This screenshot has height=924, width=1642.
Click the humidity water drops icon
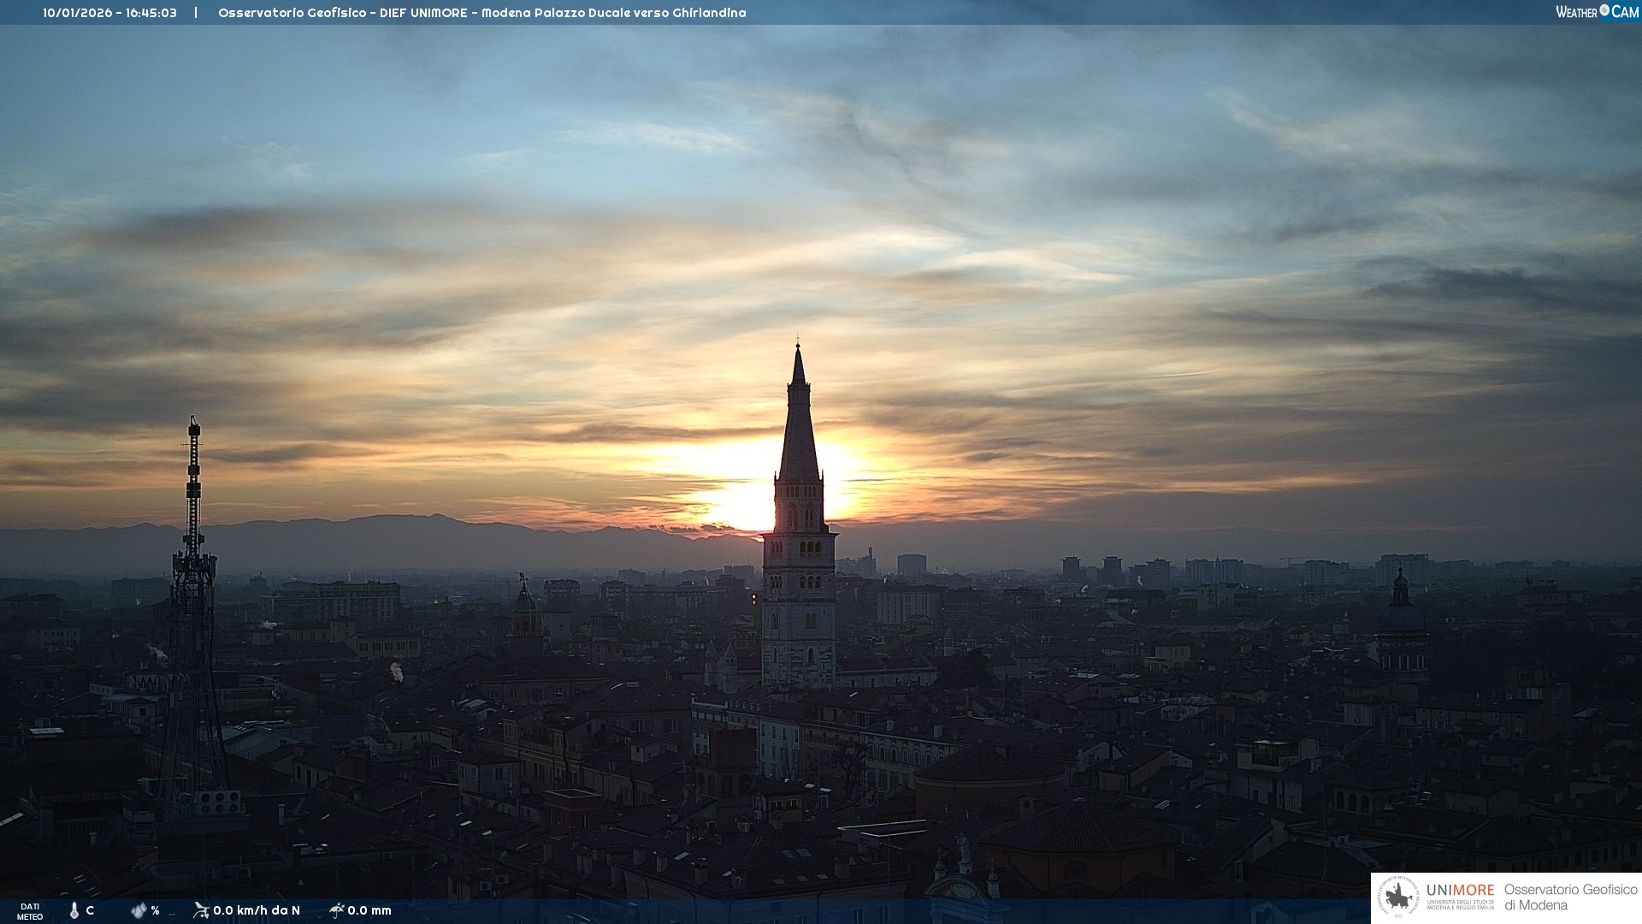pos(139,910)
